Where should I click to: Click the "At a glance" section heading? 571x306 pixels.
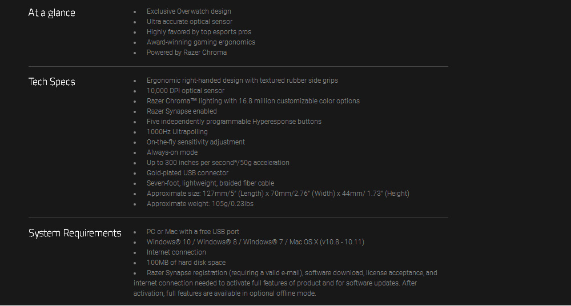[51, 13]
